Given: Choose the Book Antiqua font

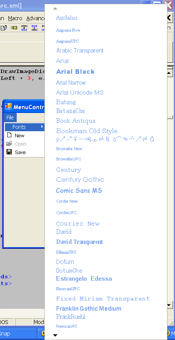Looking at the screenshot, I should click(x=76, y=121).
